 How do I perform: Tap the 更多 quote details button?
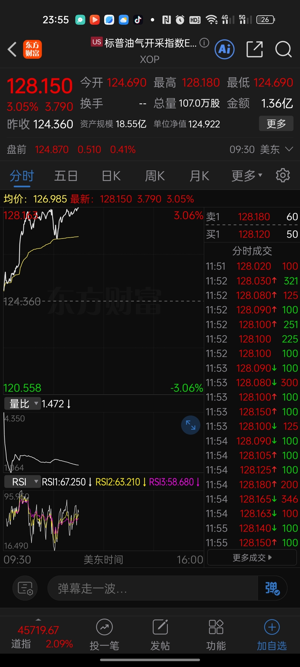click(276, 124)
